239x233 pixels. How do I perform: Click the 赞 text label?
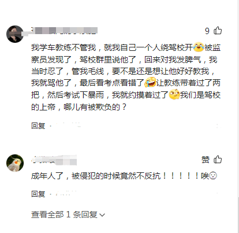tap(206, 160)
